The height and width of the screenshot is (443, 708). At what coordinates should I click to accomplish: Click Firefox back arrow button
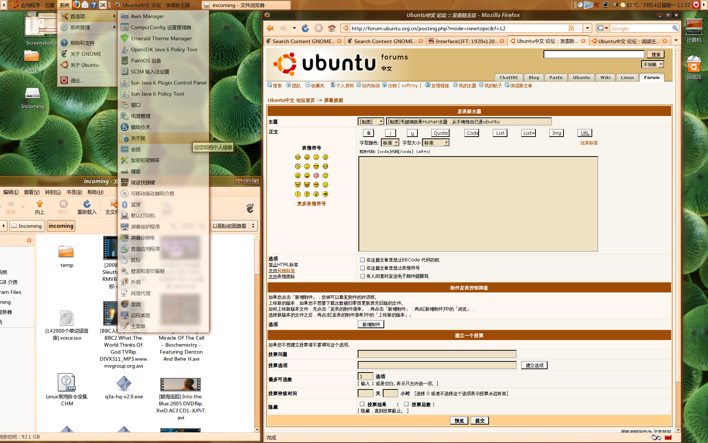coord(270,28)
